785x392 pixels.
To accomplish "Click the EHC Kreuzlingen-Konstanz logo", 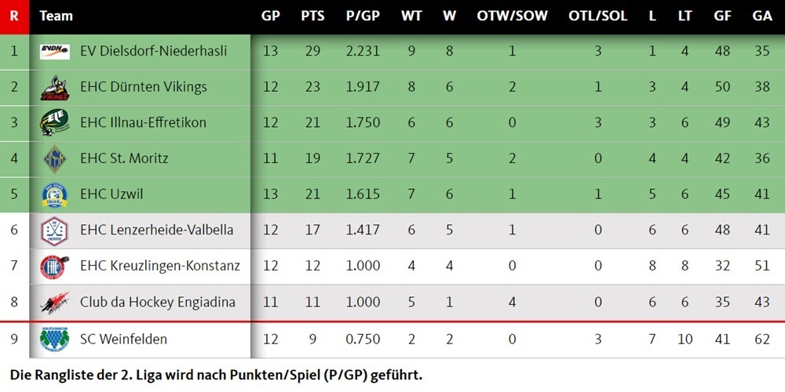I will tap(55, 267).
